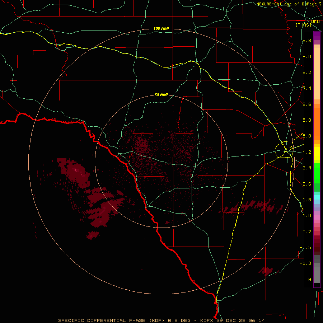
Task: Select the bright yellow color bar segment
Action: coord(317,154)
